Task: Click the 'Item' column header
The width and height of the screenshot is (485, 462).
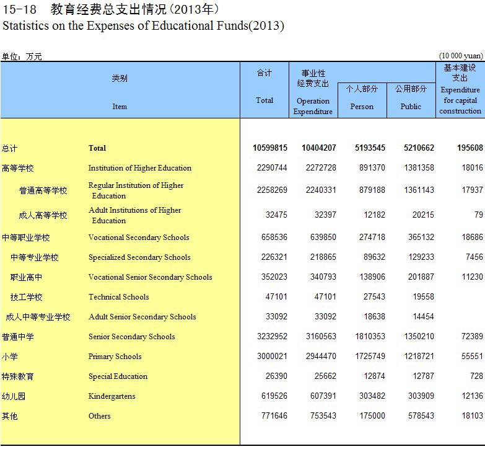Action: (120, 107)
